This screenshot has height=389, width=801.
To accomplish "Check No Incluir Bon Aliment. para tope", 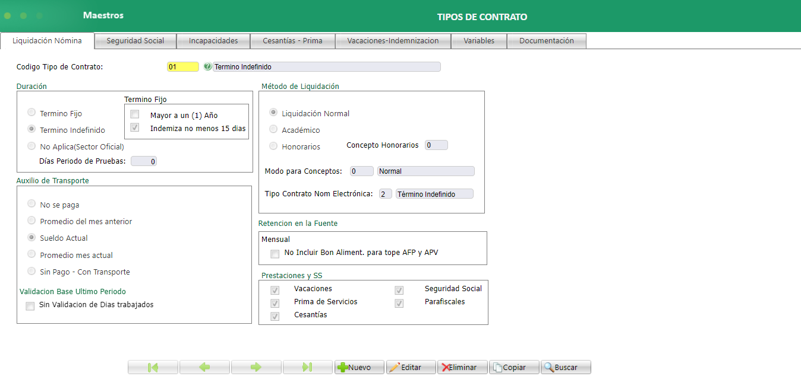I will tap(275, 253).
